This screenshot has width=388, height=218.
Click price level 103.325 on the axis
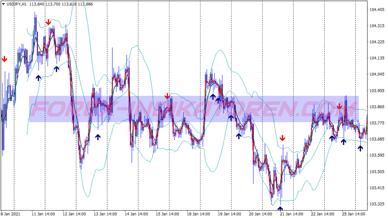click(377, 204)
